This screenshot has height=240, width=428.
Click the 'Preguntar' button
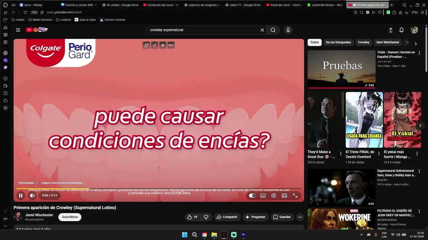[x=255, y=217]
